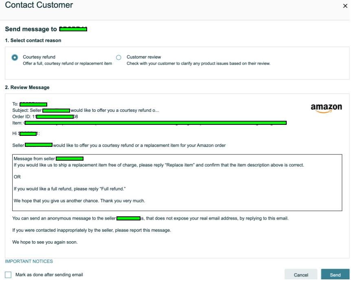Send the courtesy refund message
This screenshot has height=281, width=351.
(335, 275)
